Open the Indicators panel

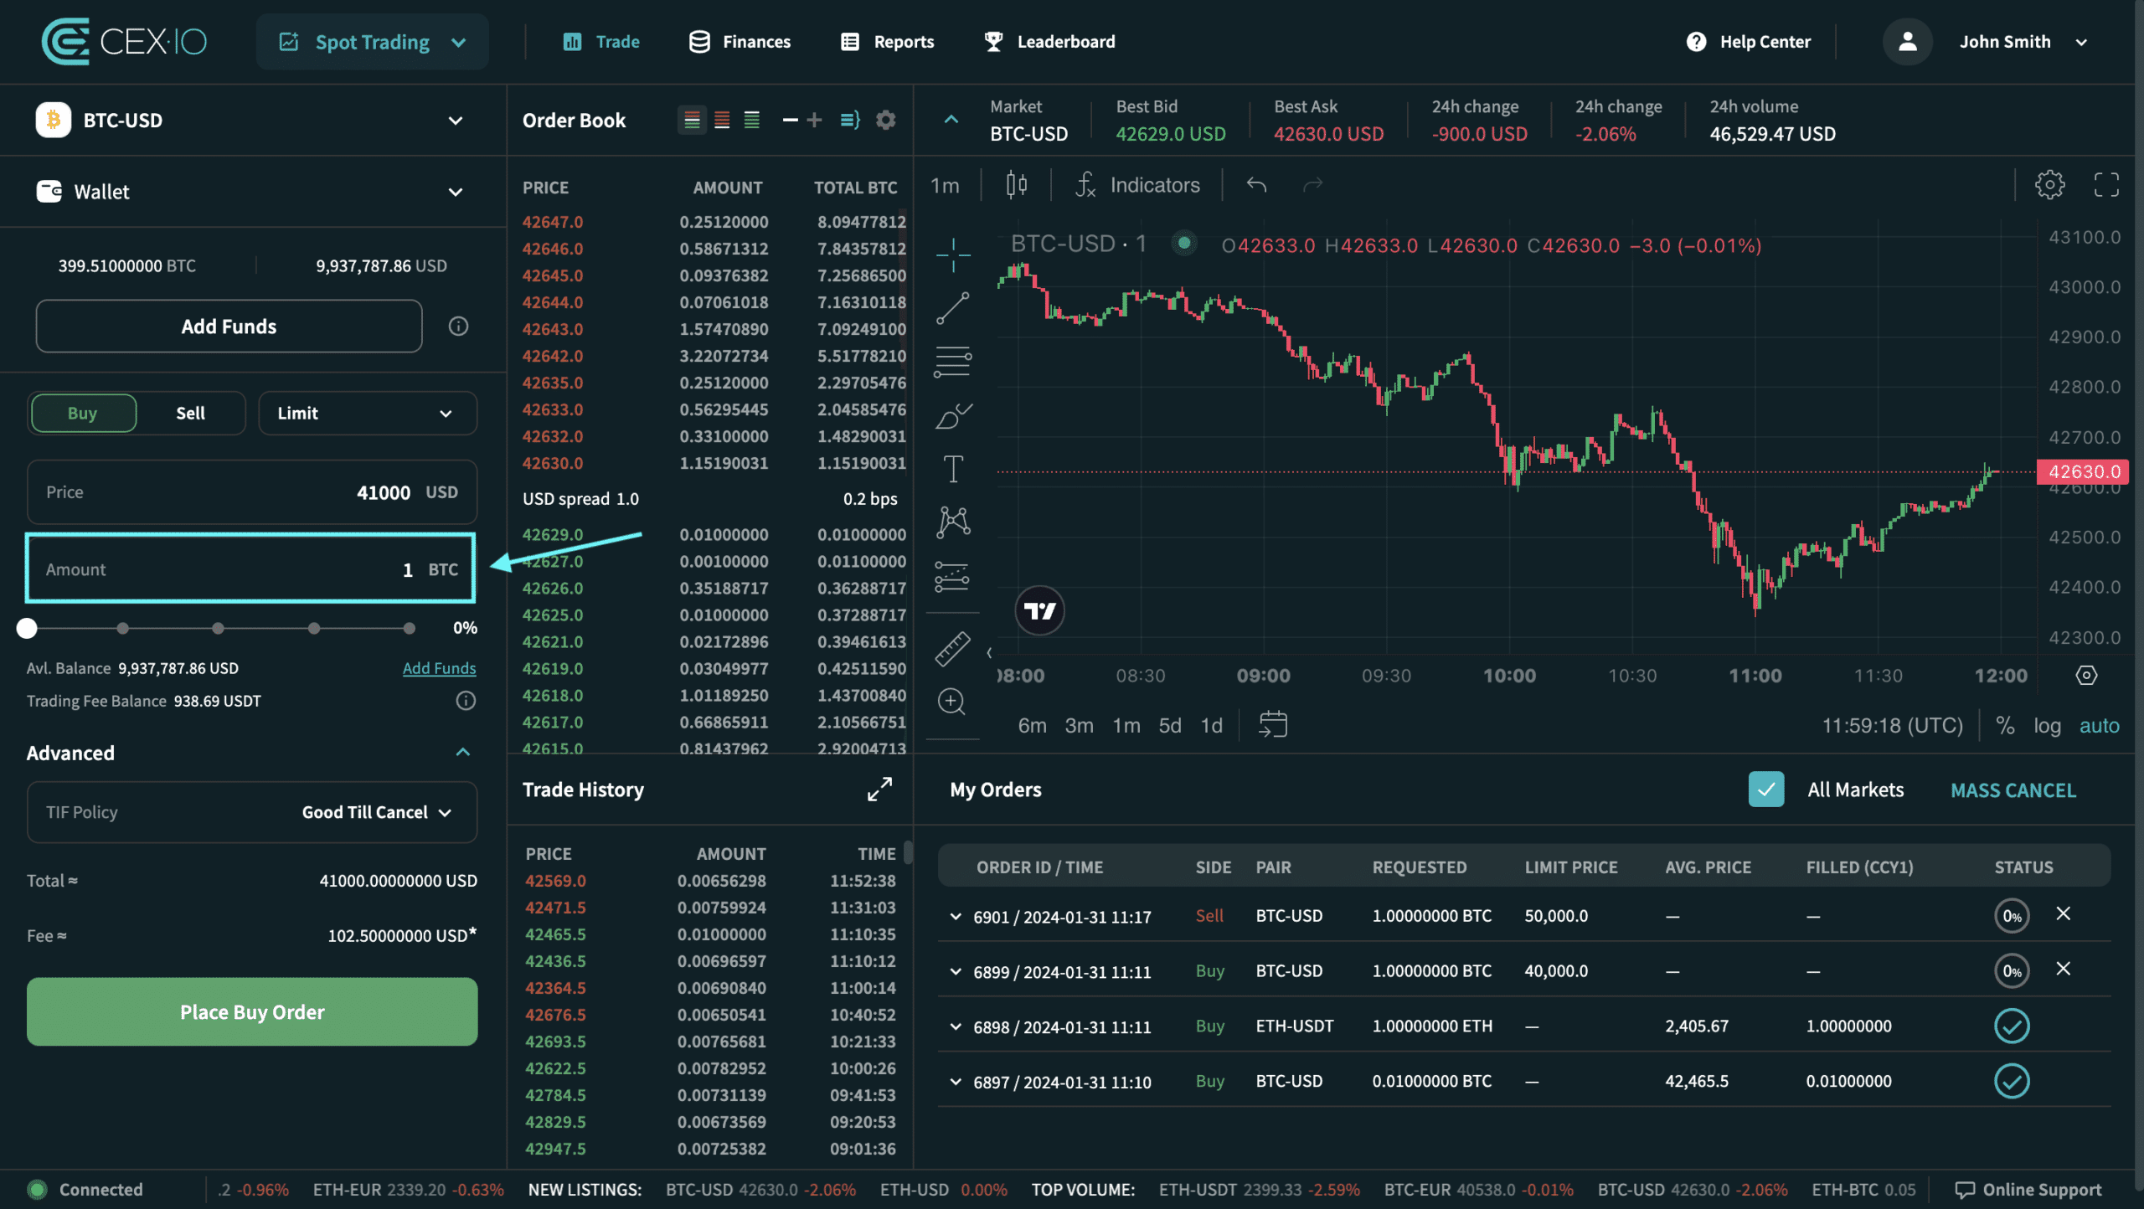tap(1137, 184)
